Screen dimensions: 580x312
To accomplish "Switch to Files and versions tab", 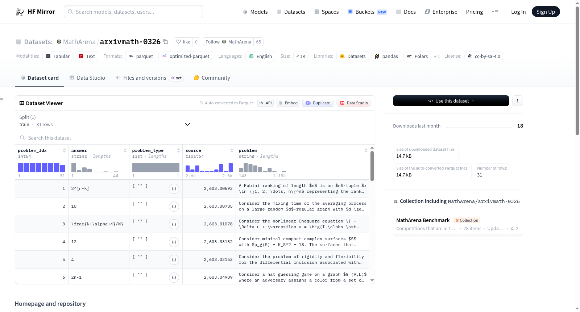I will [149, 78].
